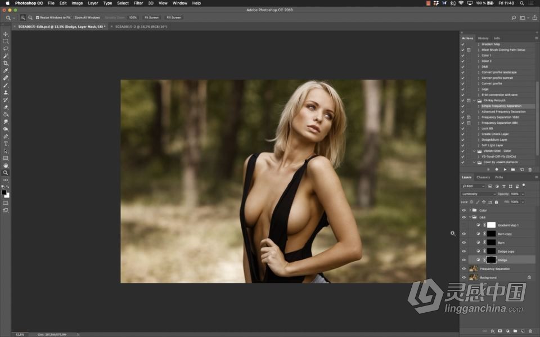Click foreground color swatch

point(4,192)
